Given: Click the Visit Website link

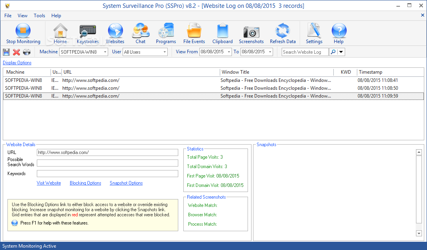Looking at the screenshot, I should coord(49,183).
